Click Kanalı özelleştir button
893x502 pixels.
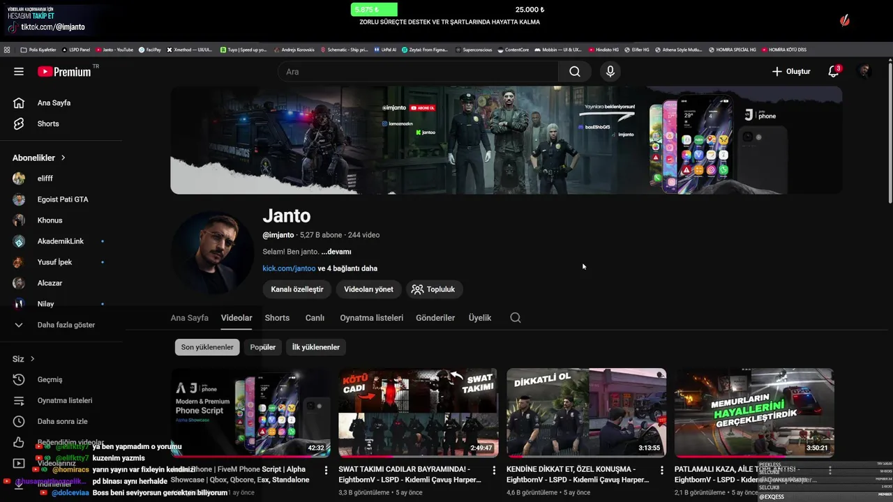click(x=297, y=289)
